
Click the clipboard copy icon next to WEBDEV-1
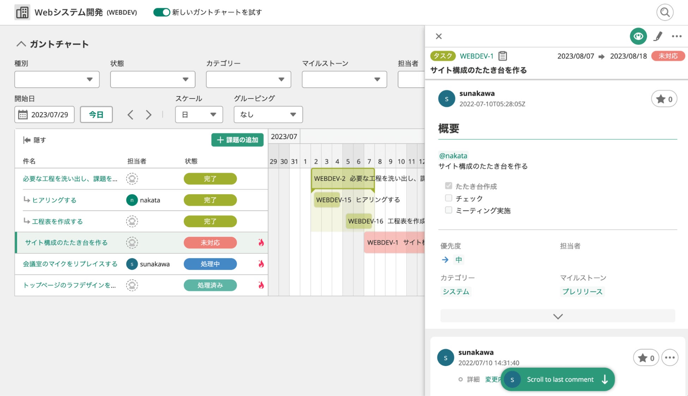[x=503, y=56]
